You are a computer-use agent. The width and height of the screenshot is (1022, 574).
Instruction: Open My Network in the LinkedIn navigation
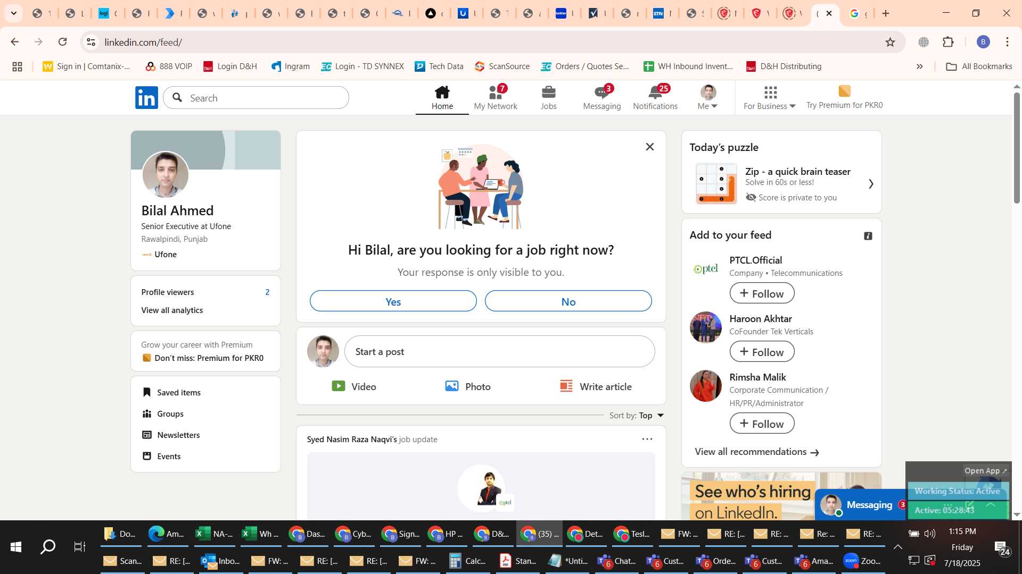[496, 98]
